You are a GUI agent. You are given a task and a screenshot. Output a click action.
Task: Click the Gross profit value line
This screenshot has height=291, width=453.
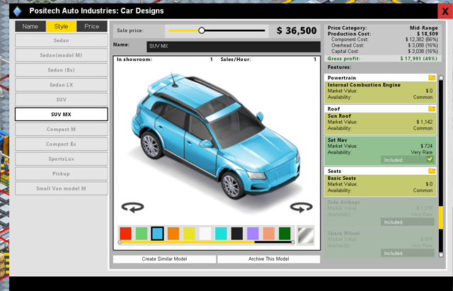coord(383,58)
